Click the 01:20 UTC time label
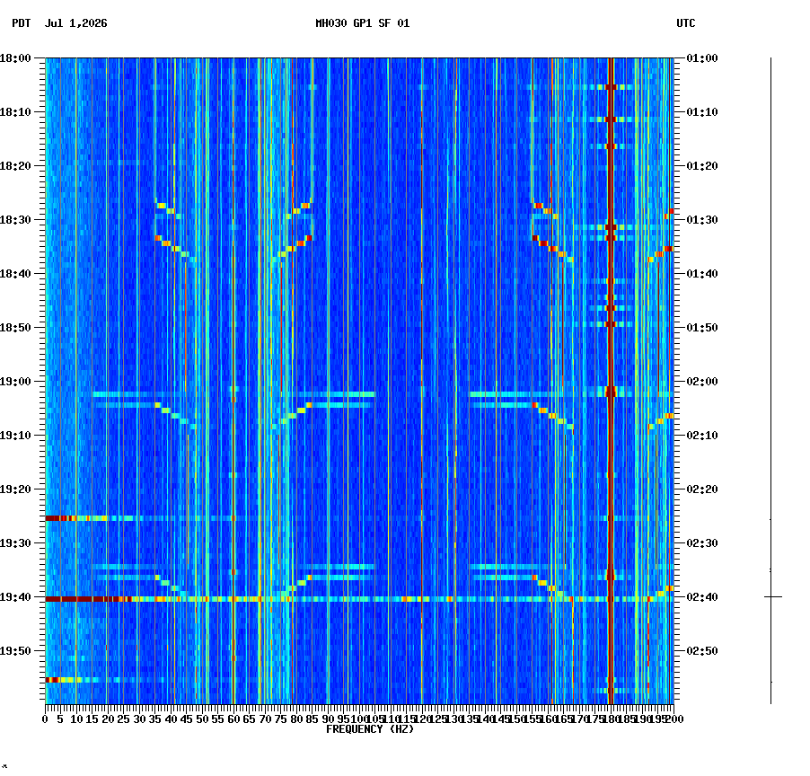 (x=702, y=166)
